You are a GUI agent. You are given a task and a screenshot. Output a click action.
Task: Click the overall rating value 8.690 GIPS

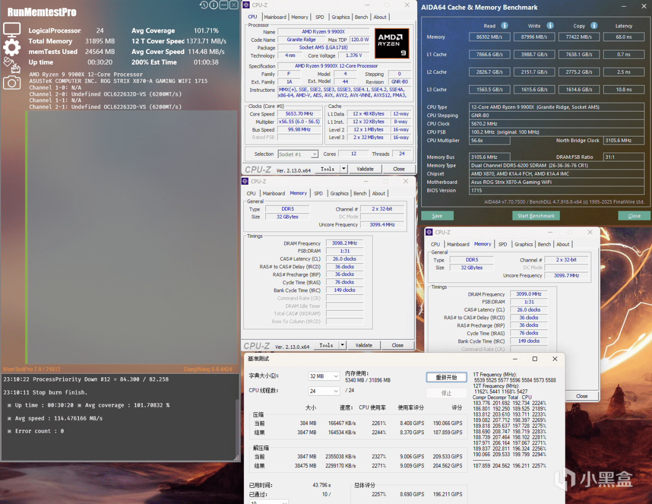click(412, 494)
